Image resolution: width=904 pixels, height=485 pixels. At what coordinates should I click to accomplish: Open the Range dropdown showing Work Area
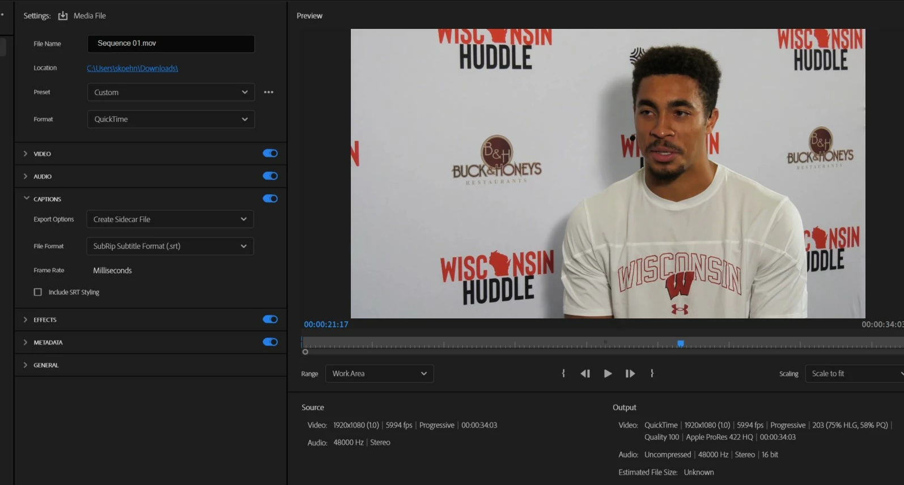tap(380, 373)
